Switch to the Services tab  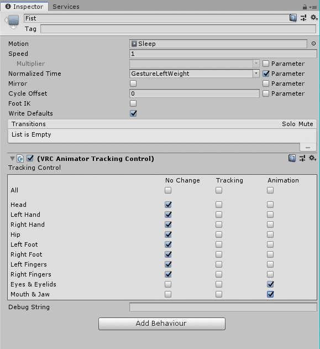pyautogui.click(x=66, y=7)
